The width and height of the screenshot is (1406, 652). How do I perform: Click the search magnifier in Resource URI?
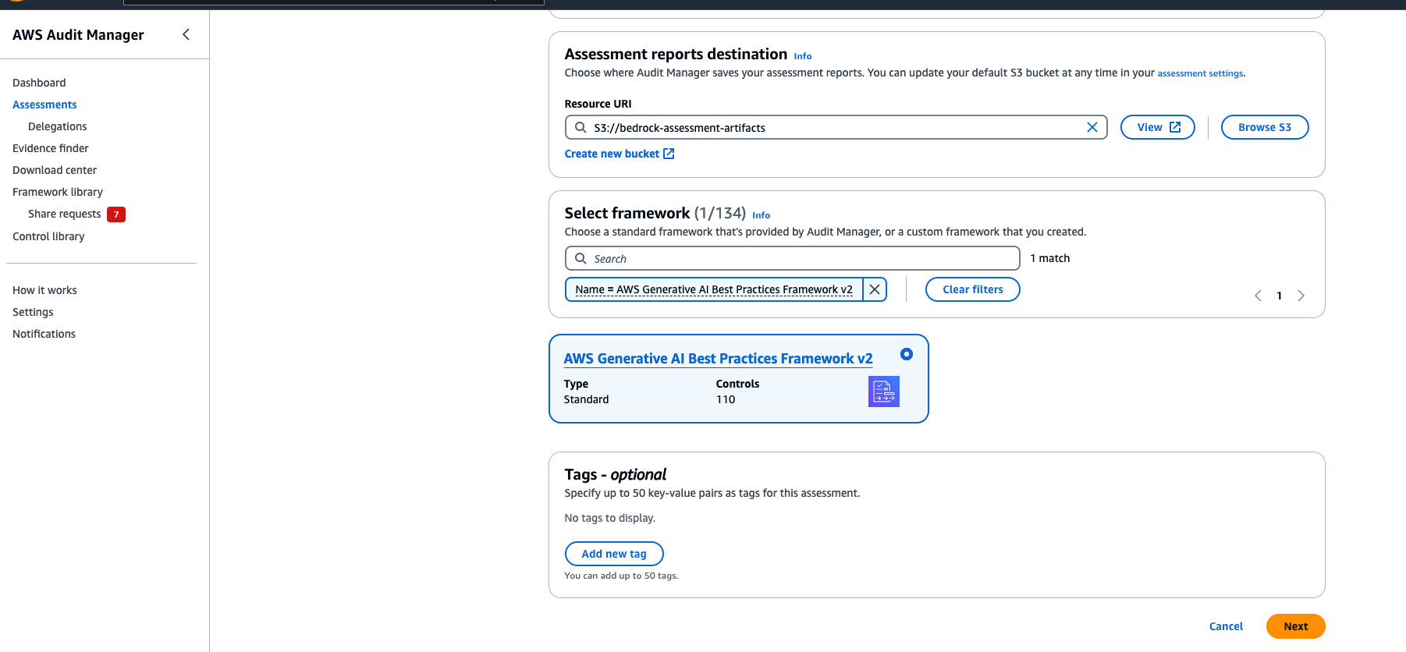point(581,127)
